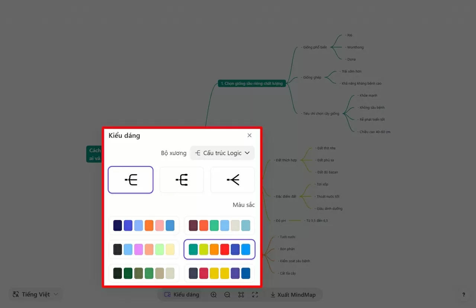Open help via the question mark icon
This screenshot has width=476, height=308.
[463, 295]
